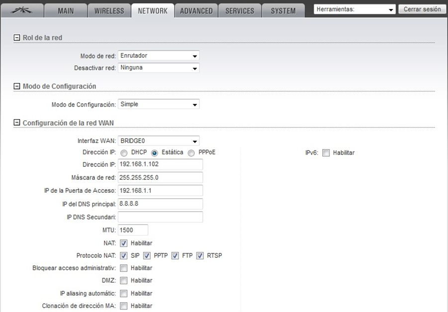Collapse Configuración de la red WAN section
Screen dimensions: 448x312
[x=17, y=122]
